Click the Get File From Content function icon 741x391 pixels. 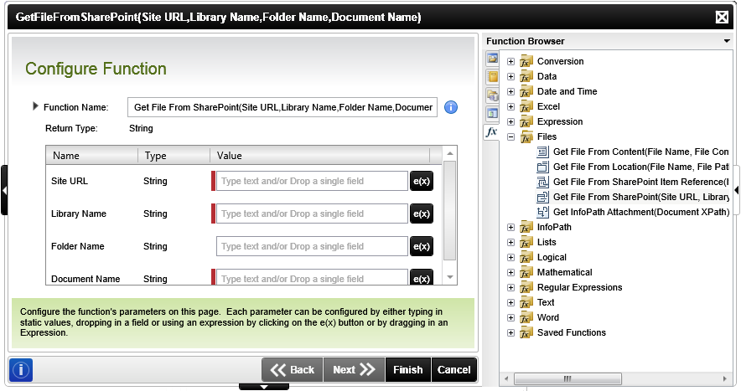tap(542, 152)
